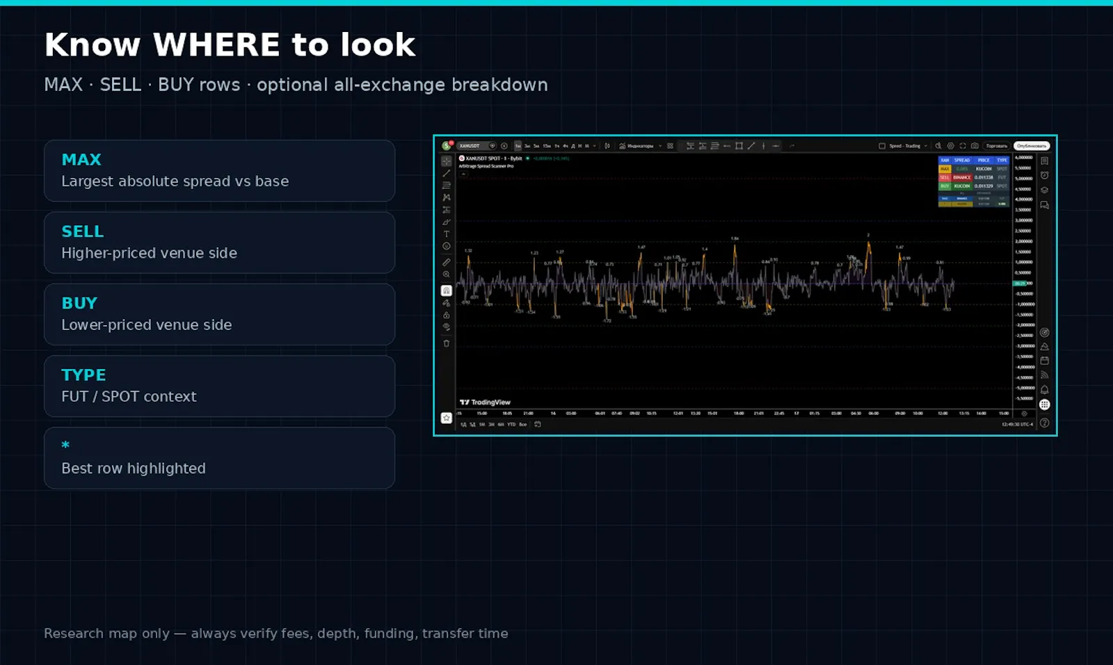Image resolution: width=1113 pixels, height=665 pixels.
Task: Select the 4h timeframe
Action: coord(566,146)
